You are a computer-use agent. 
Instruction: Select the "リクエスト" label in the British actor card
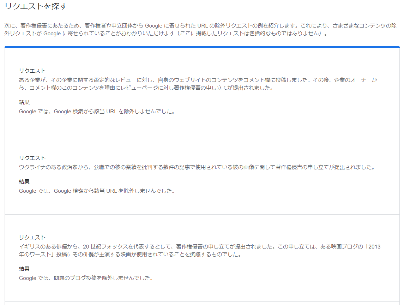[x=32, y=237]
